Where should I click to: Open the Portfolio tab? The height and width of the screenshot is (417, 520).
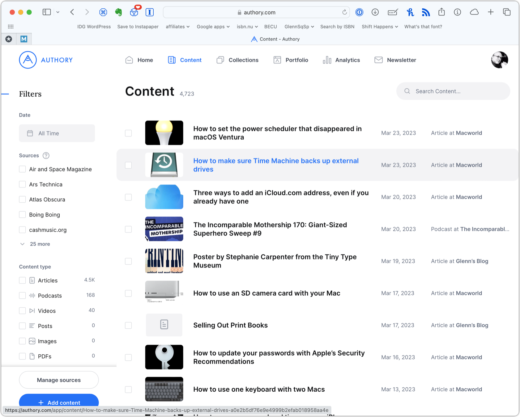[291, 60]
